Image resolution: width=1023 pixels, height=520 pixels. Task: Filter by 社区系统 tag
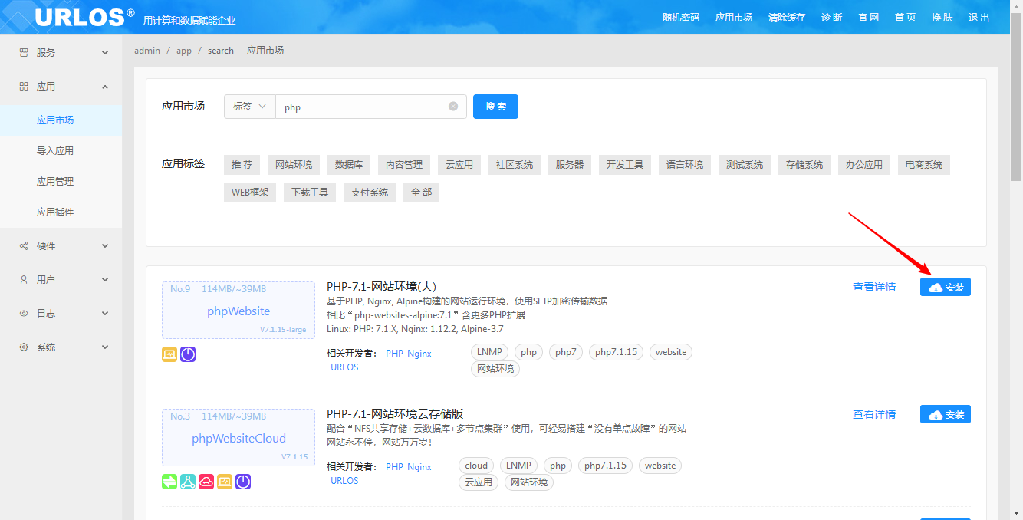[515, 165]
